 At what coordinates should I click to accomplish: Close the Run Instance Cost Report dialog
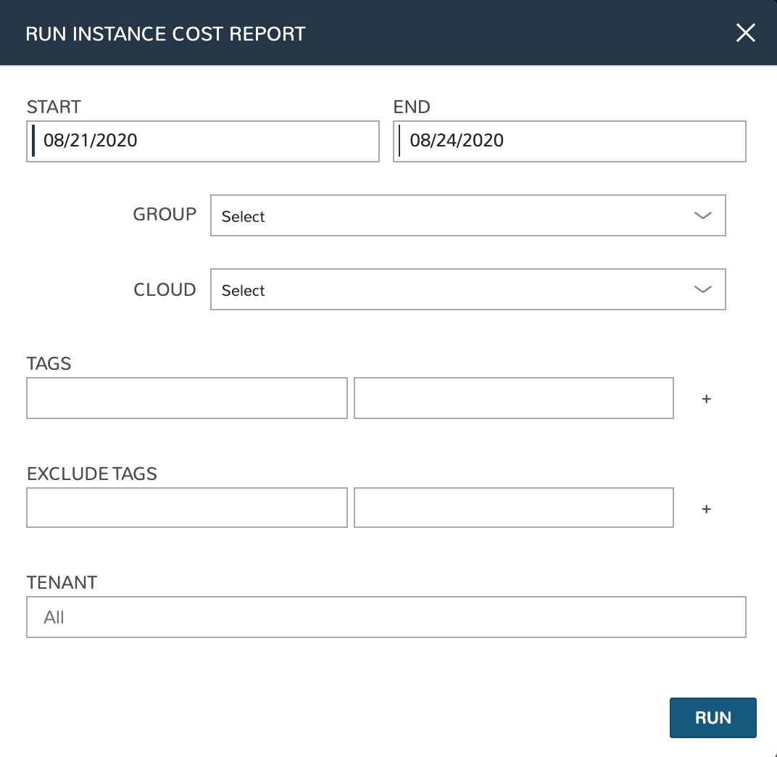[x=745, y=33]
